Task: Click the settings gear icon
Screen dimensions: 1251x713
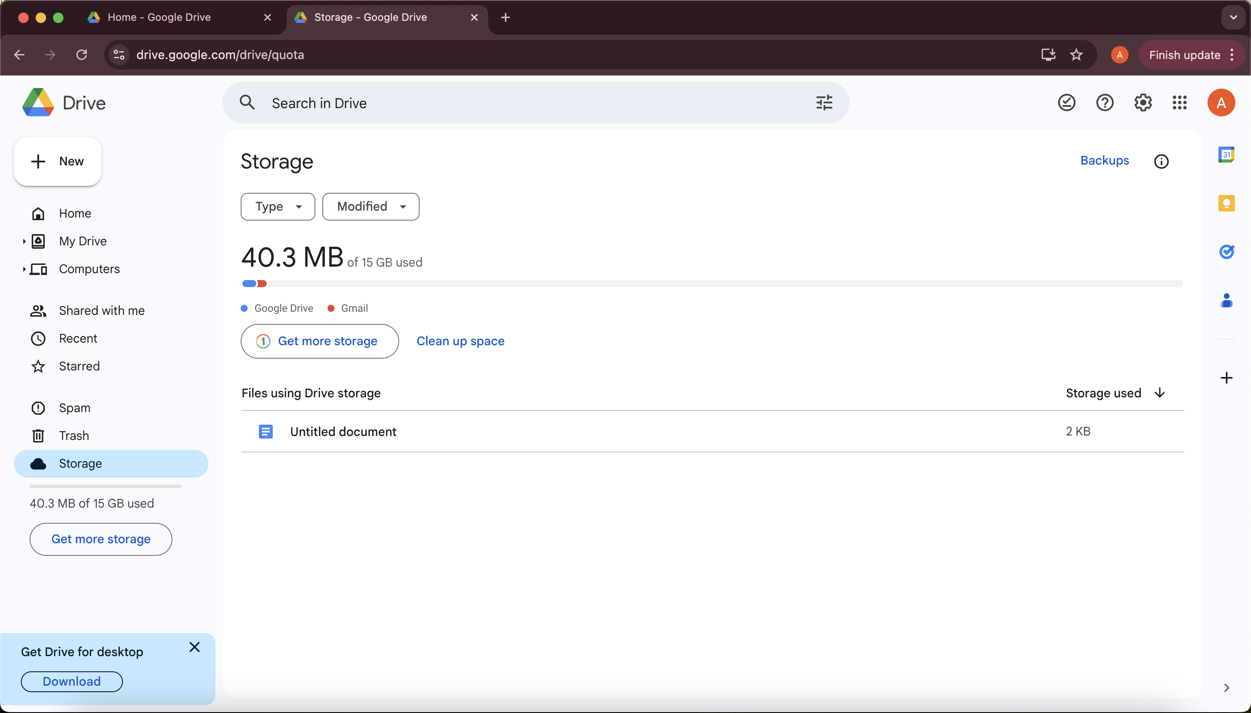Action: (x=1142, y=103)
